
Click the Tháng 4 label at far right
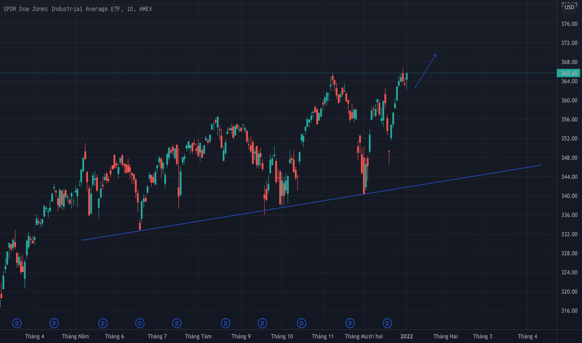pyautogui.click(x=527, y=336)
